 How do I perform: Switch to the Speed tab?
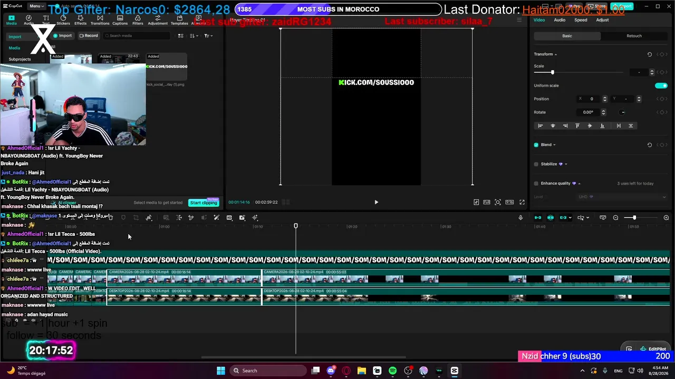click(x=581, y=20)
